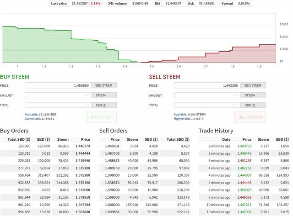Select buy order at price 1.375200
The image size is (293, 216).
pyautogui.click(x=46, y=175)
